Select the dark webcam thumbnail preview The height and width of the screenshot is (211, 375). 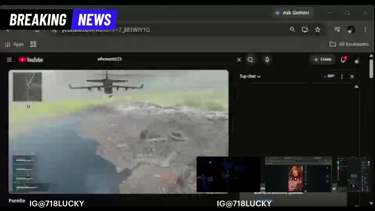pos(228,174)
